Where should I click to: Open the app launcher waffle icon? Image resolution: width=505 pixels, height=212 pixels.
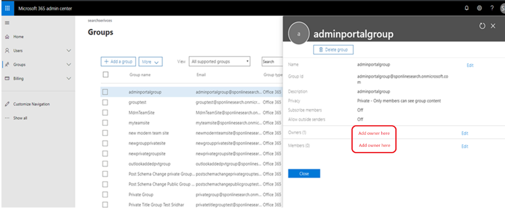(7, 8)
